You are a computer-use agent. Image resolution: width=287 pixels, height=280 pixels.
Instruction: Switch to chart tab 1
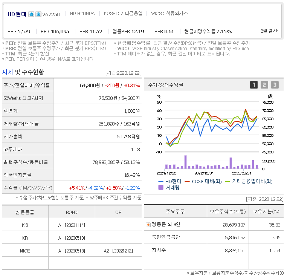[254, 85]
